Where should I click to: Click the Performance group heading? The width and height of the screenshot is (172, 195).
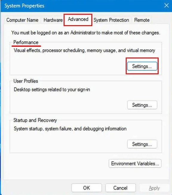click(x=26, y=42)
